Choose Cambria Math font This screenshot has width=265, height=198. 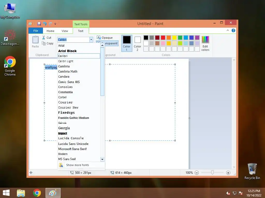tap(79, 71)
